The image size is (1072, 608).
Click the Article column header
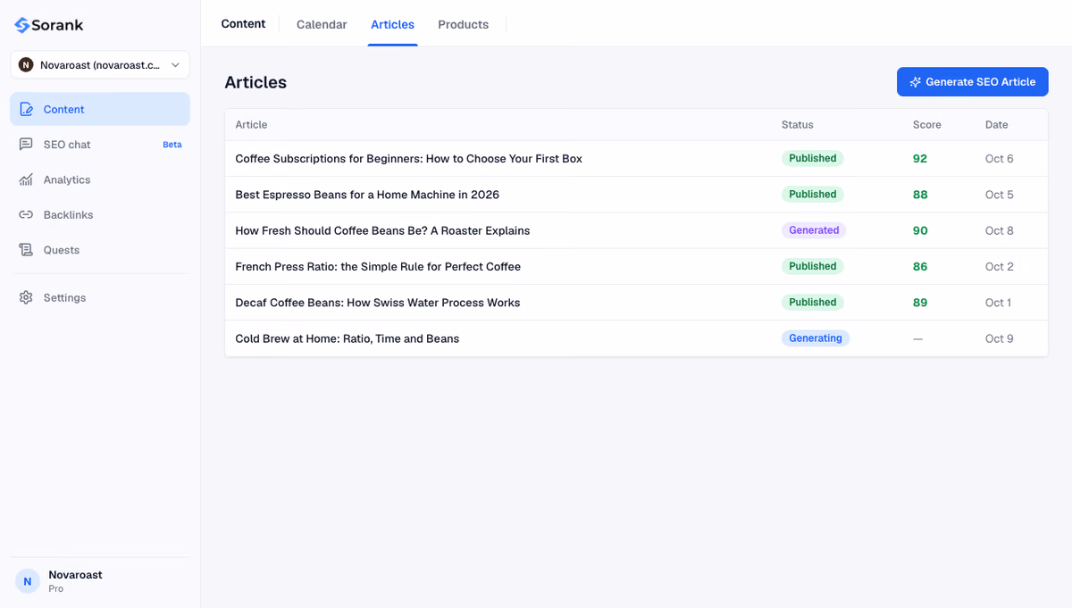click(x=251, y=125)
